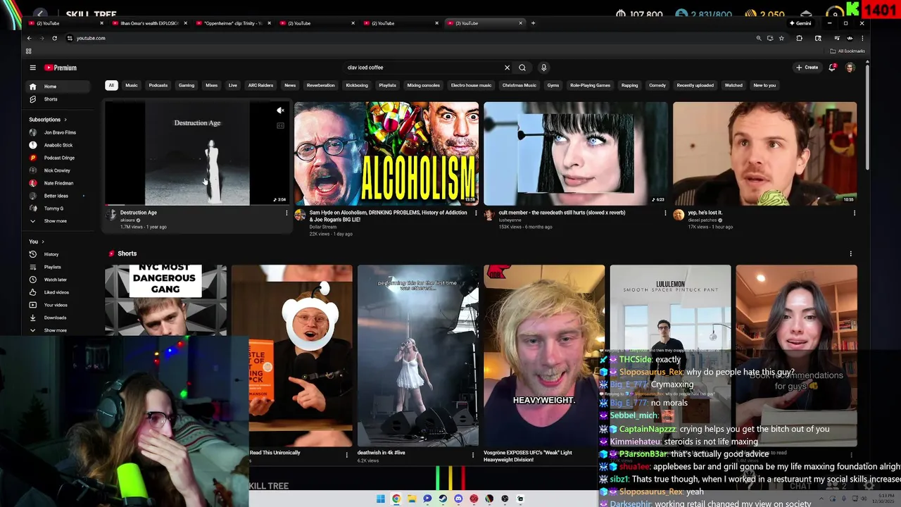Open the Nate Friedman subscription
The height and width of the screenshot is (507, 901).
pos(58,183)
